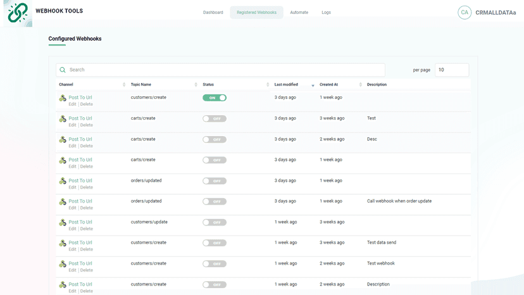Click the 'Call webhook when order update' description

pos(399,201)
